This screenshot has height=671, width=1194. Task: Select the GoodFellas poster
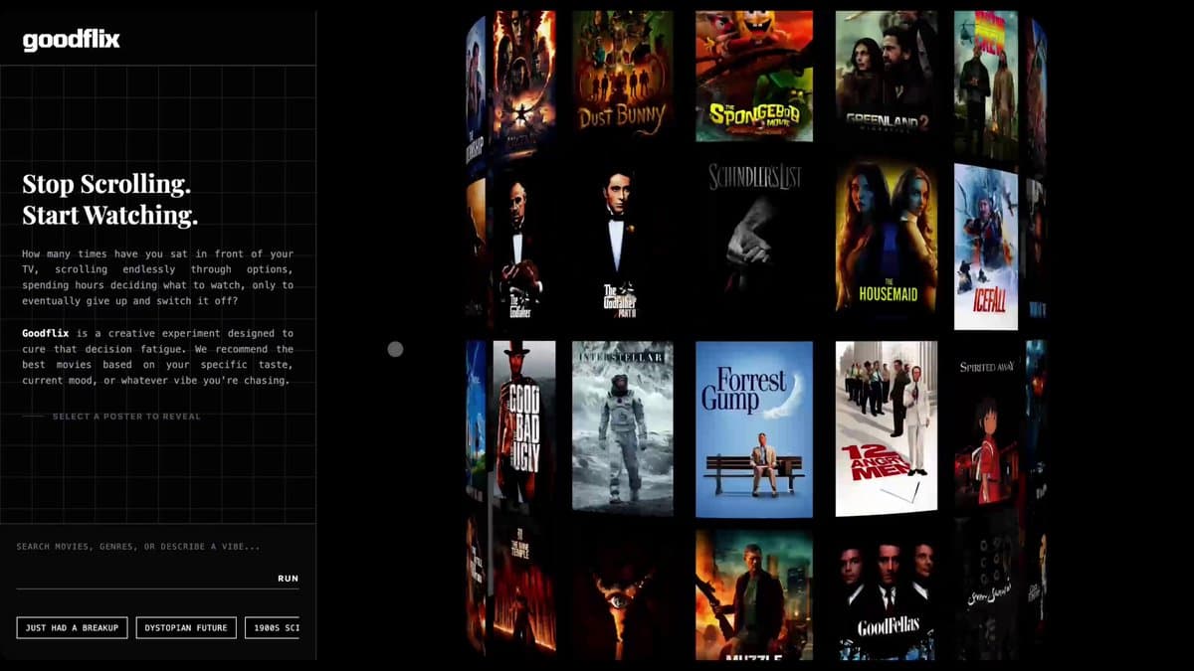coord(887,594)
